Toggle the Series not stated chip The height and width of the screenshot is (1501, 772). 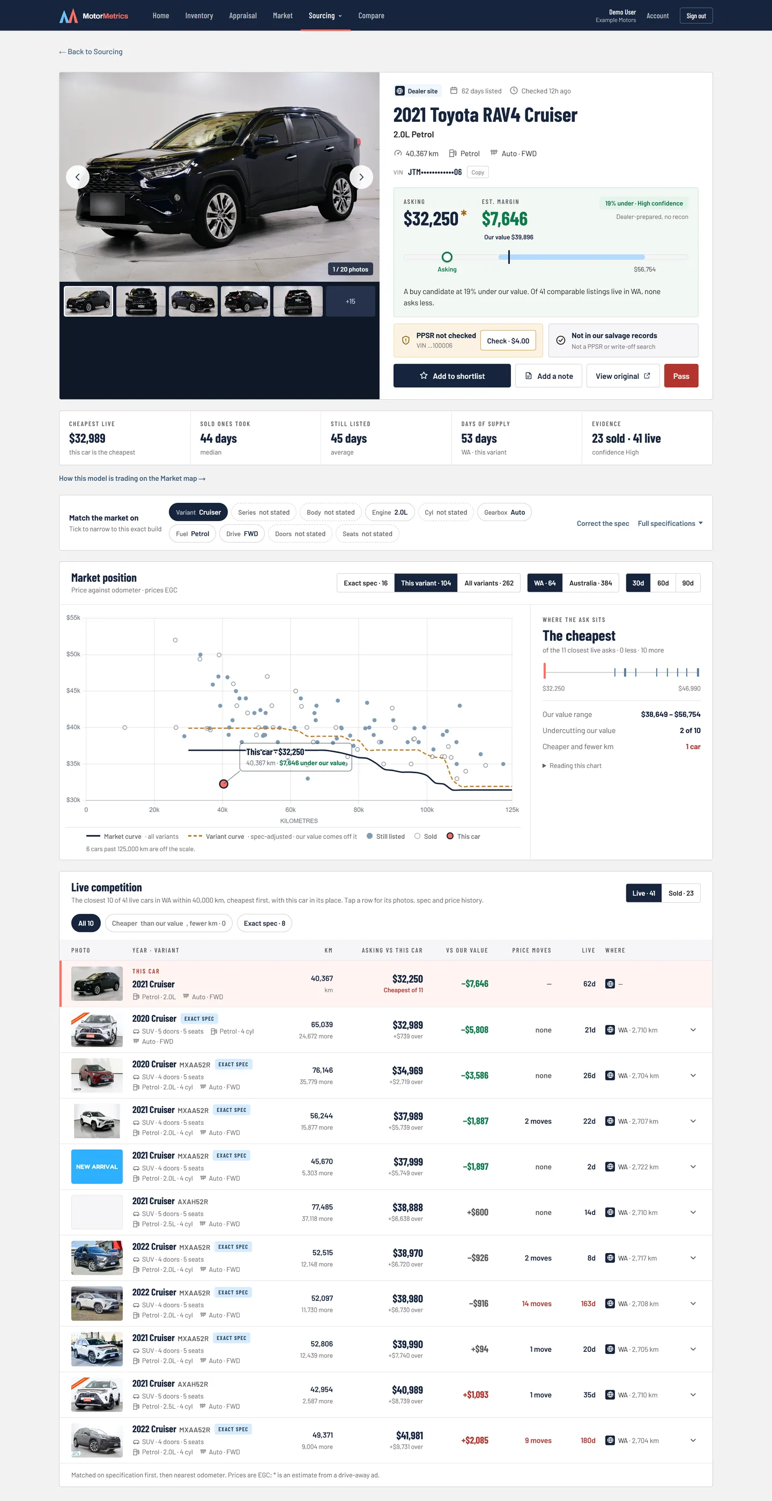click(264, 512)
